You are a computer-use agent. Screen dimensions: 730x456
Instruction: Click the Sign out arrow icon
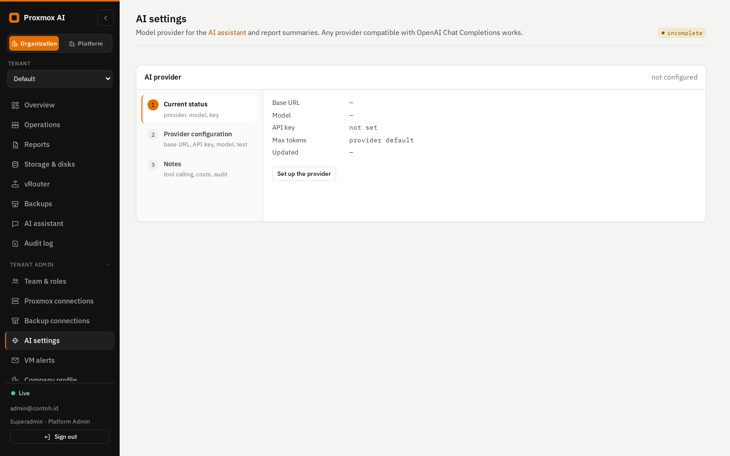[x=47, y=437]
